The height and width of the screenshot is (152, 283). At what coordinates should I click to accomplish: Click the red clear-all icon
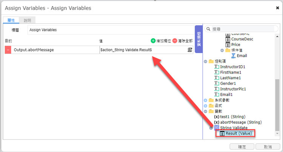pos(175,41)
